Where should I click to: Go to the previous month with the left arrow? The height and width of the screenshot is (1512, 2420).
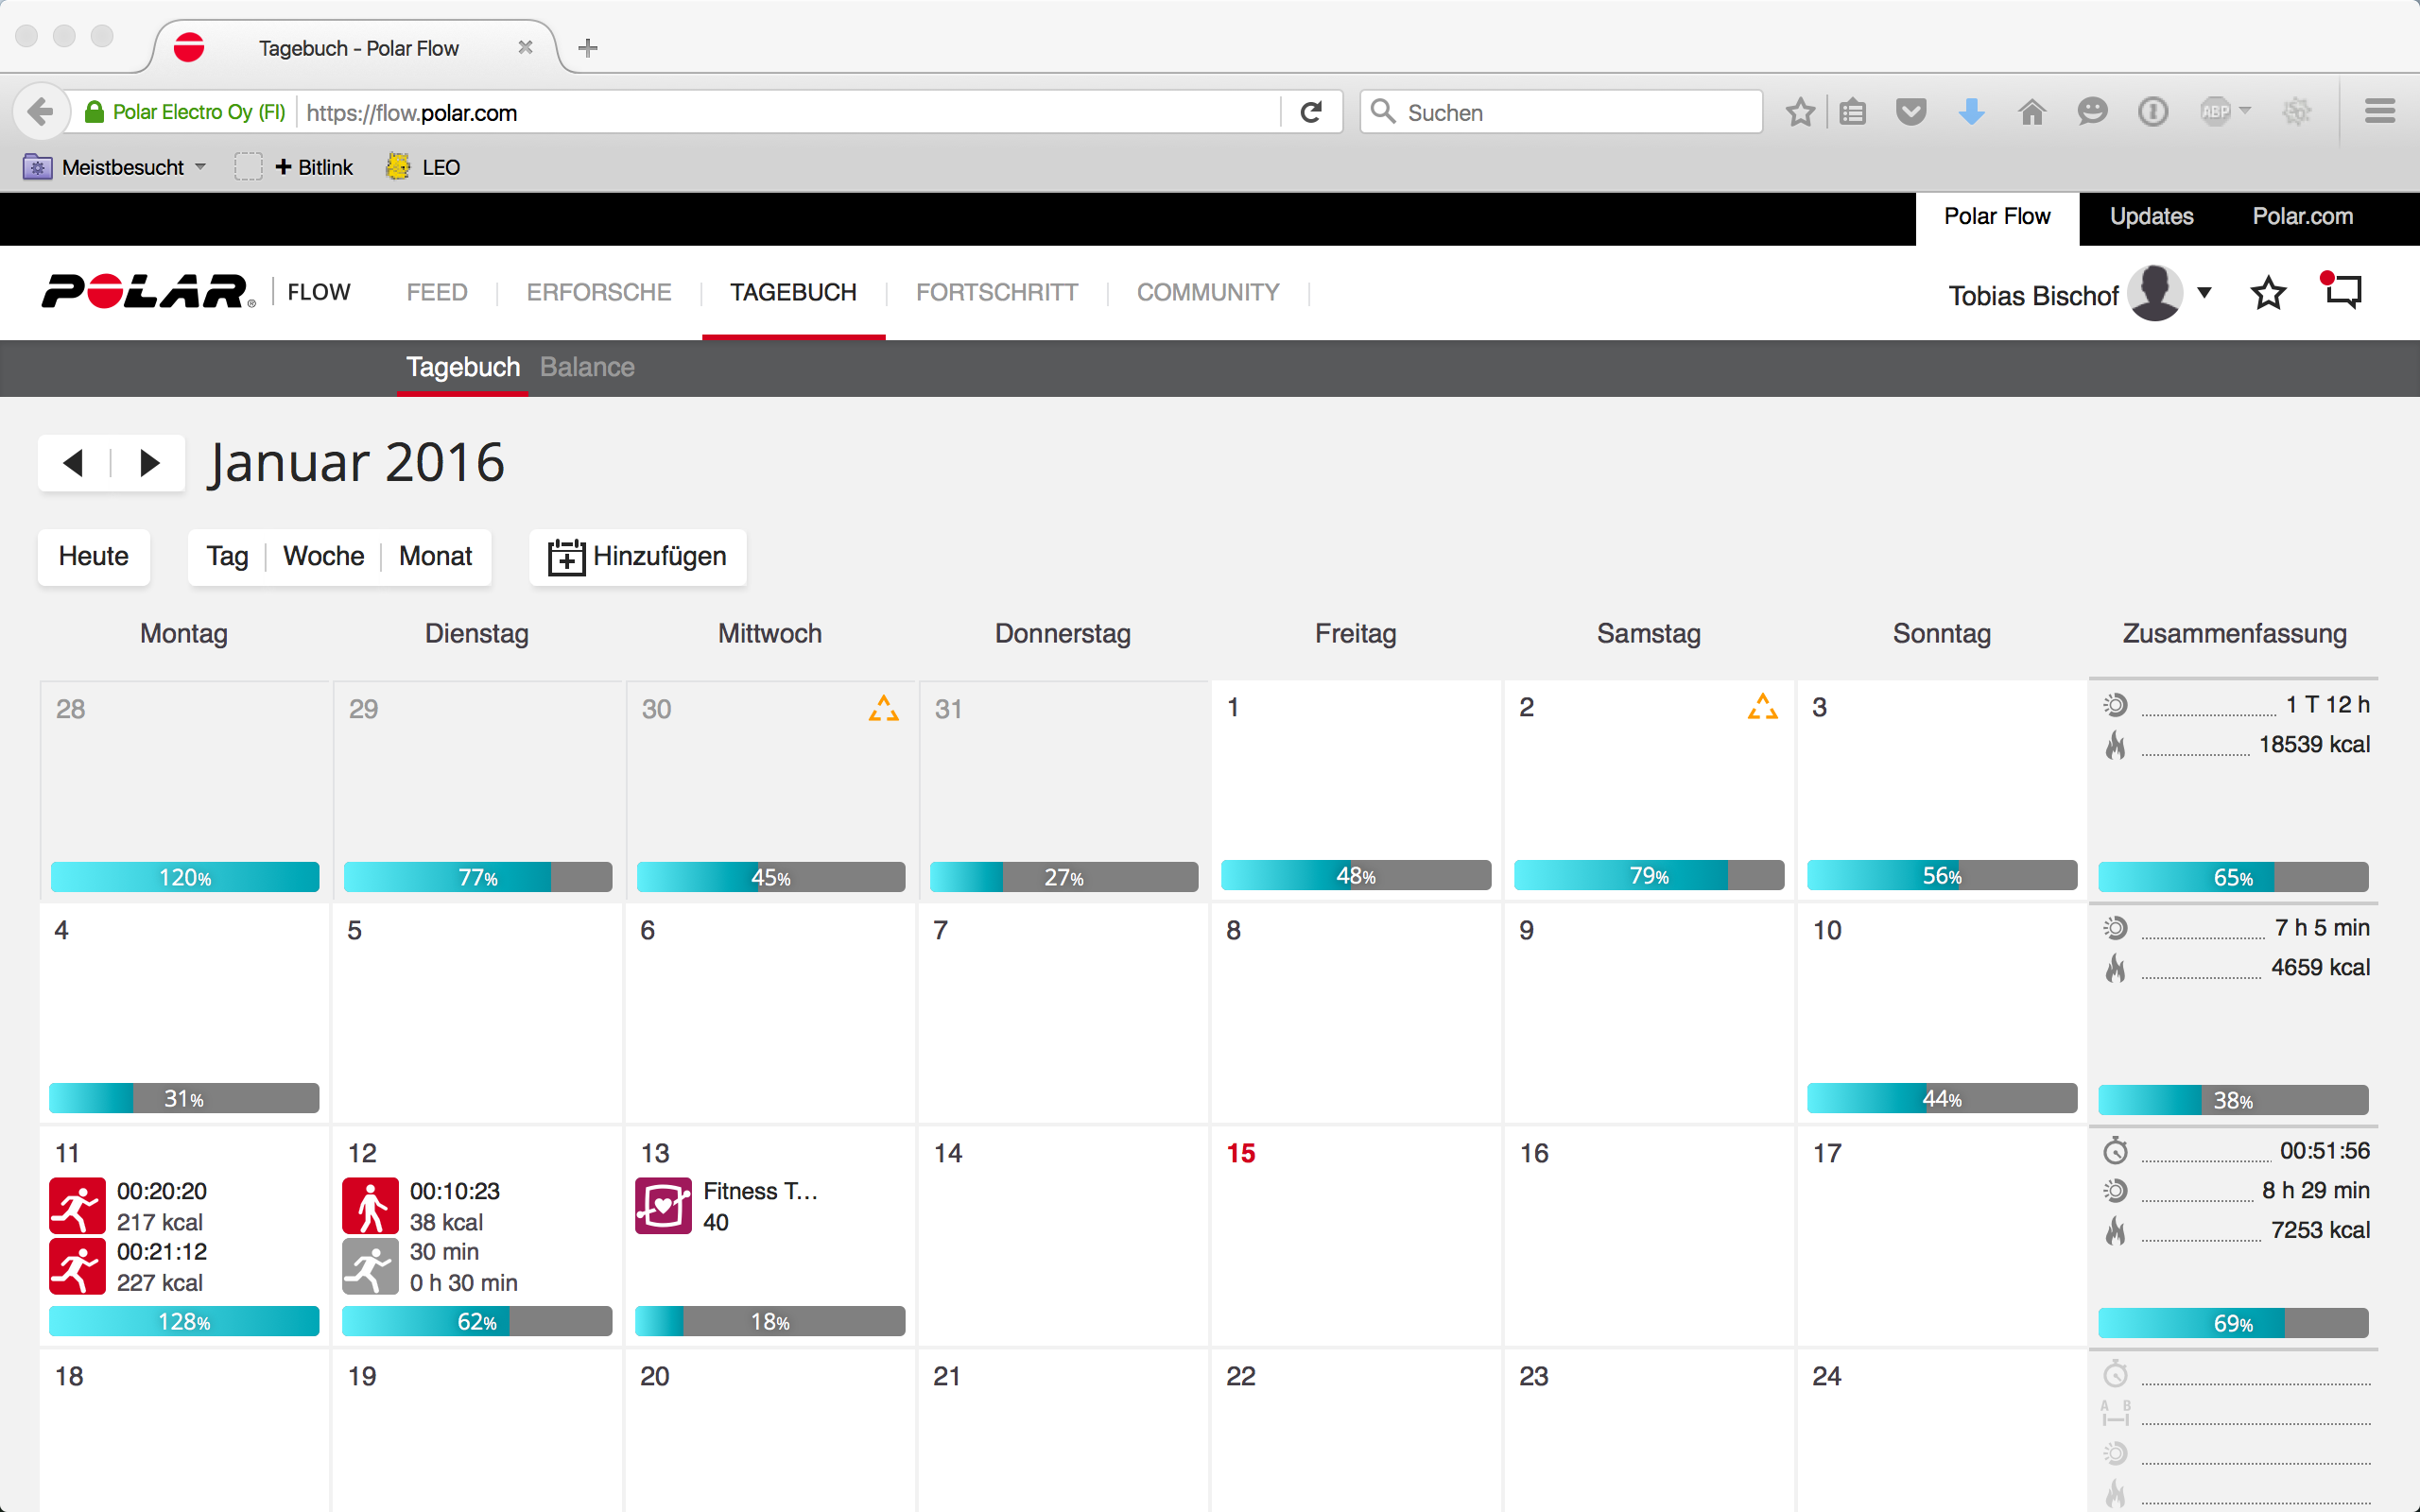(73, 463)
